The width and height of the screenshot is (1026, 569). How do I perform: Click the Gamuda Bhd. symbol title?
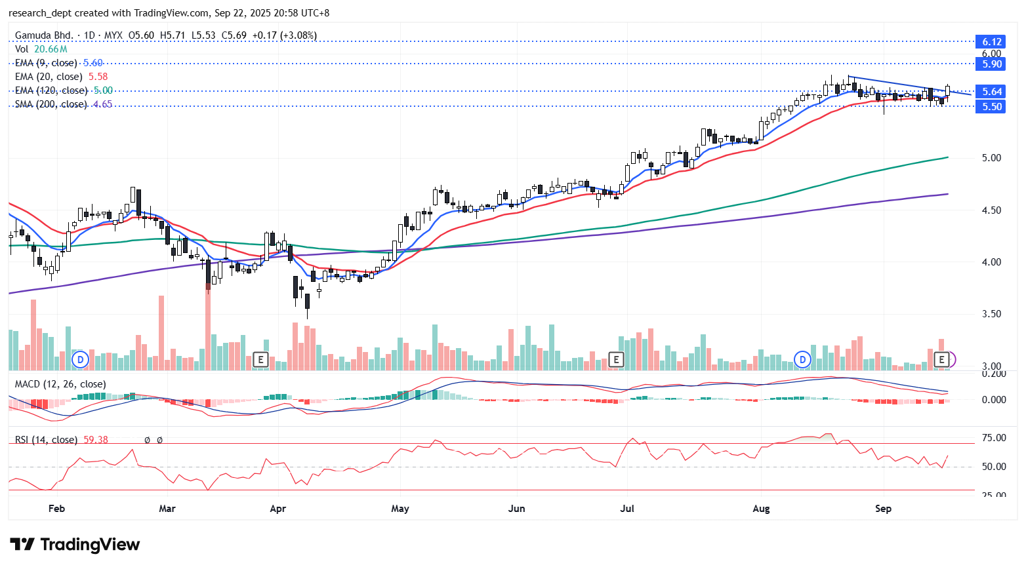tap(45, 35)
